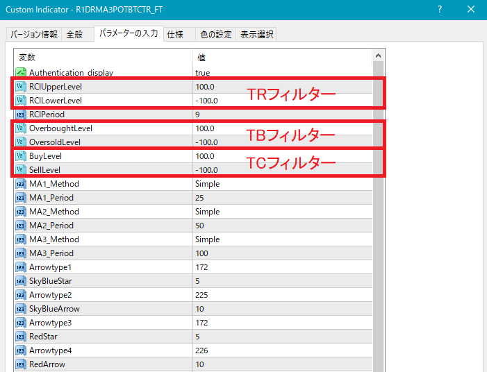Click the RedStar integer icon
Image resolution: width=487 pixels, height=372 pixels.
(x=21, y=337)
